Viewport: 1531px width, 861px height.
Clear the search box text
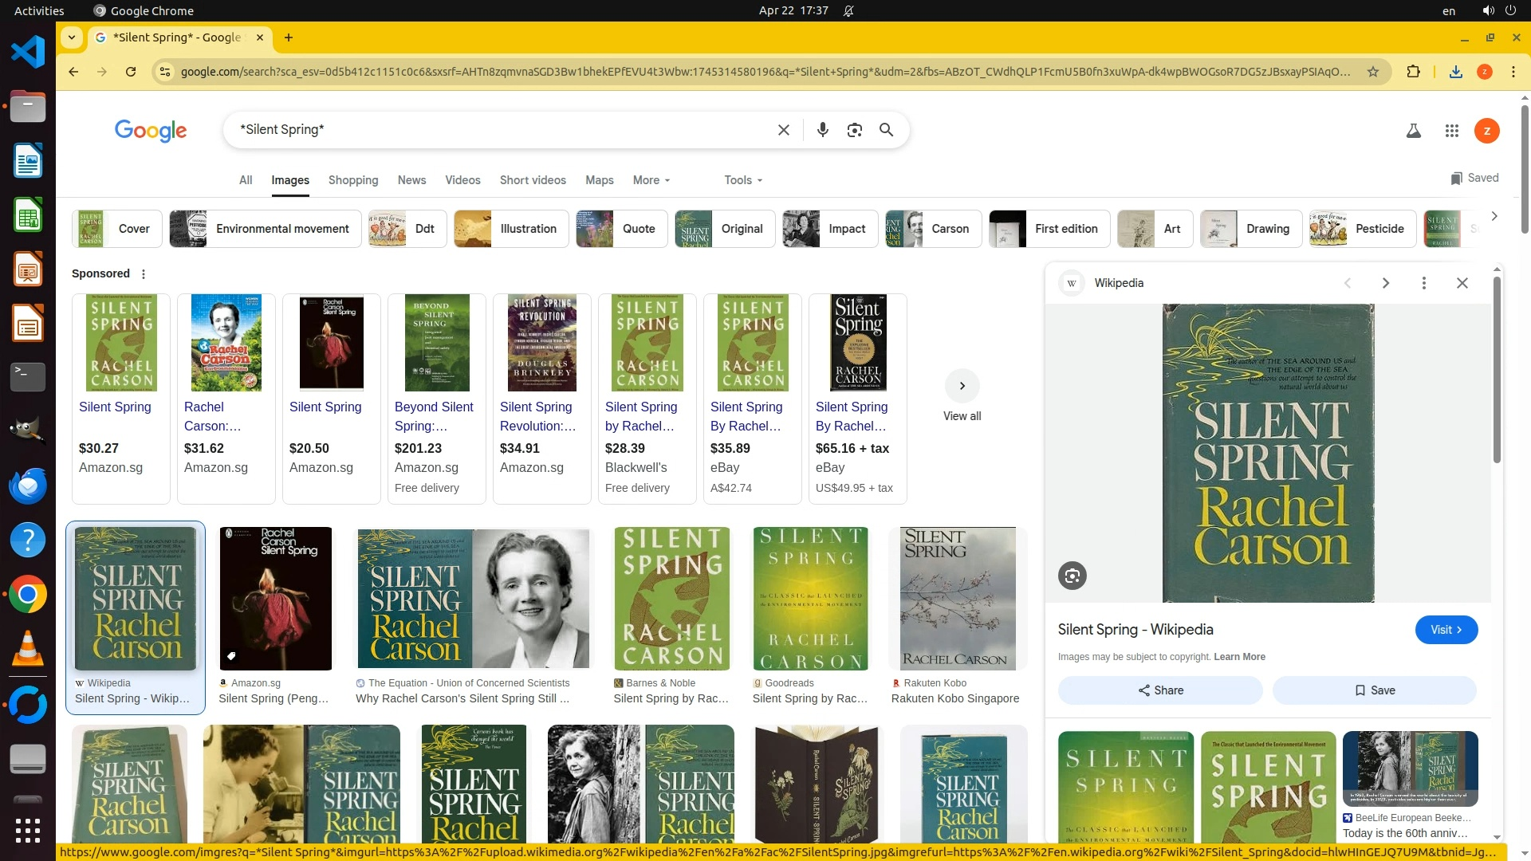(783, 130)
